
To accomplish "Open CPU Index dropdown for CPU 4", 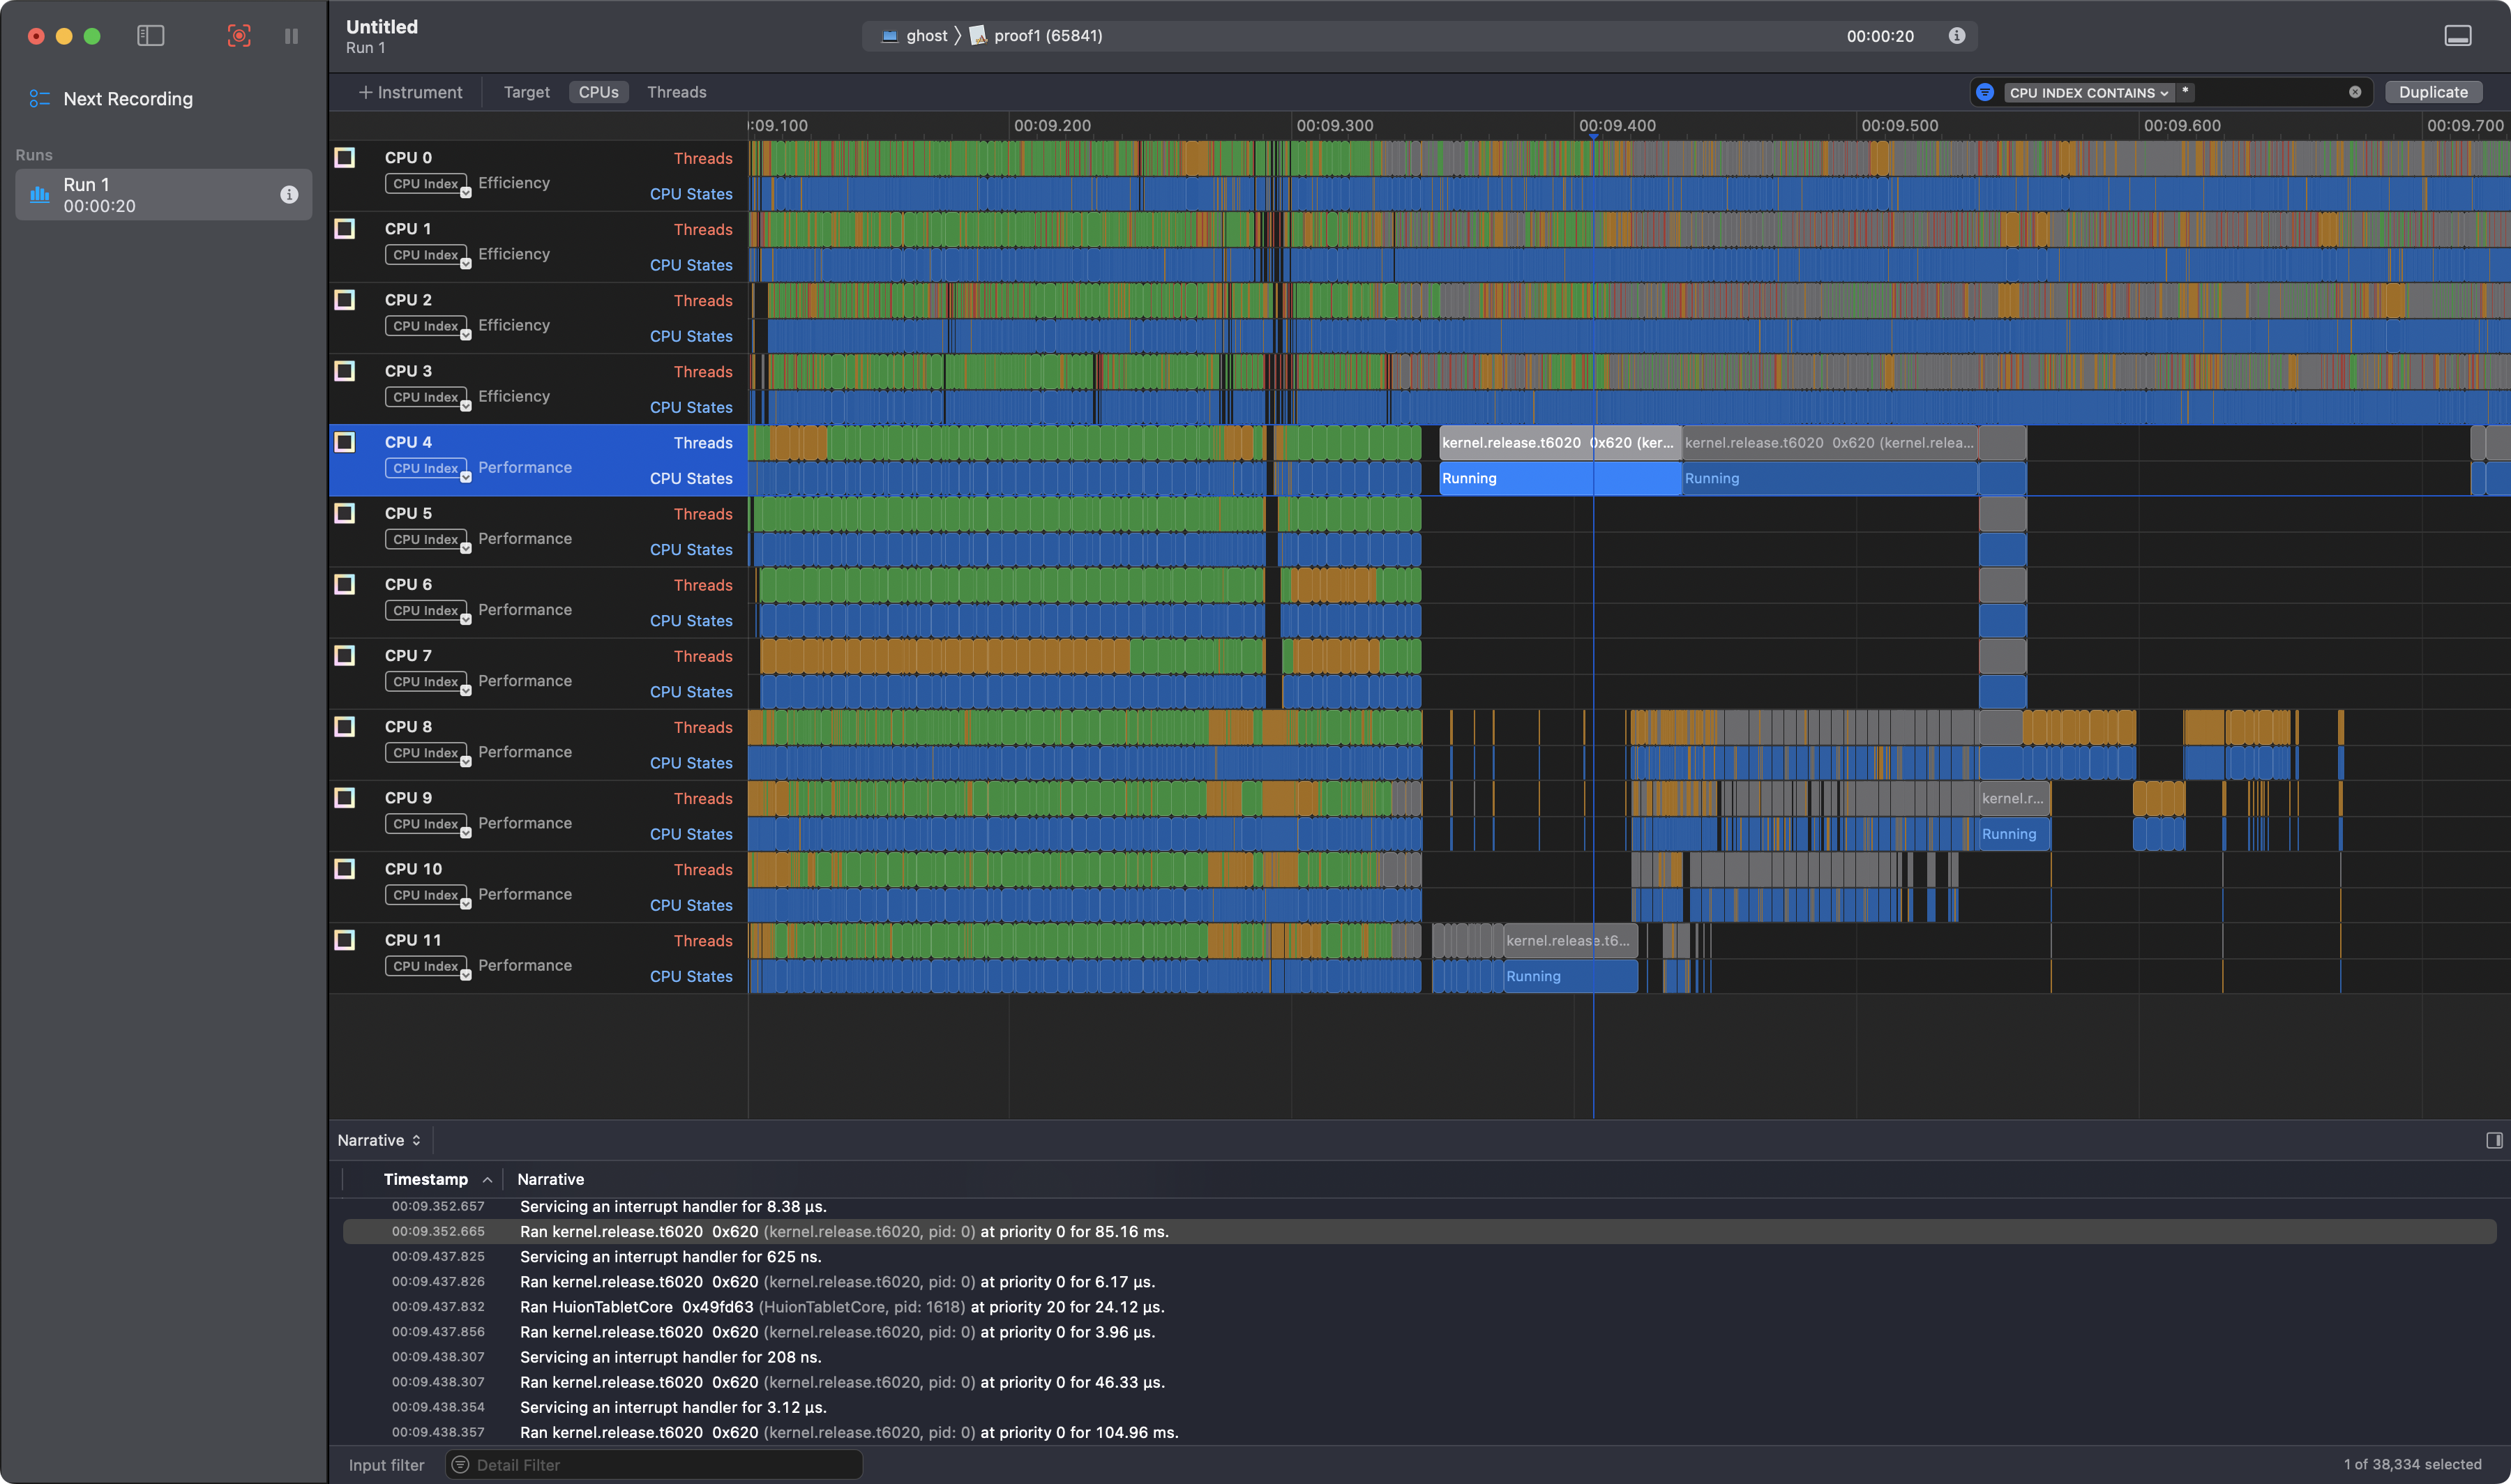I will [428, 468].
